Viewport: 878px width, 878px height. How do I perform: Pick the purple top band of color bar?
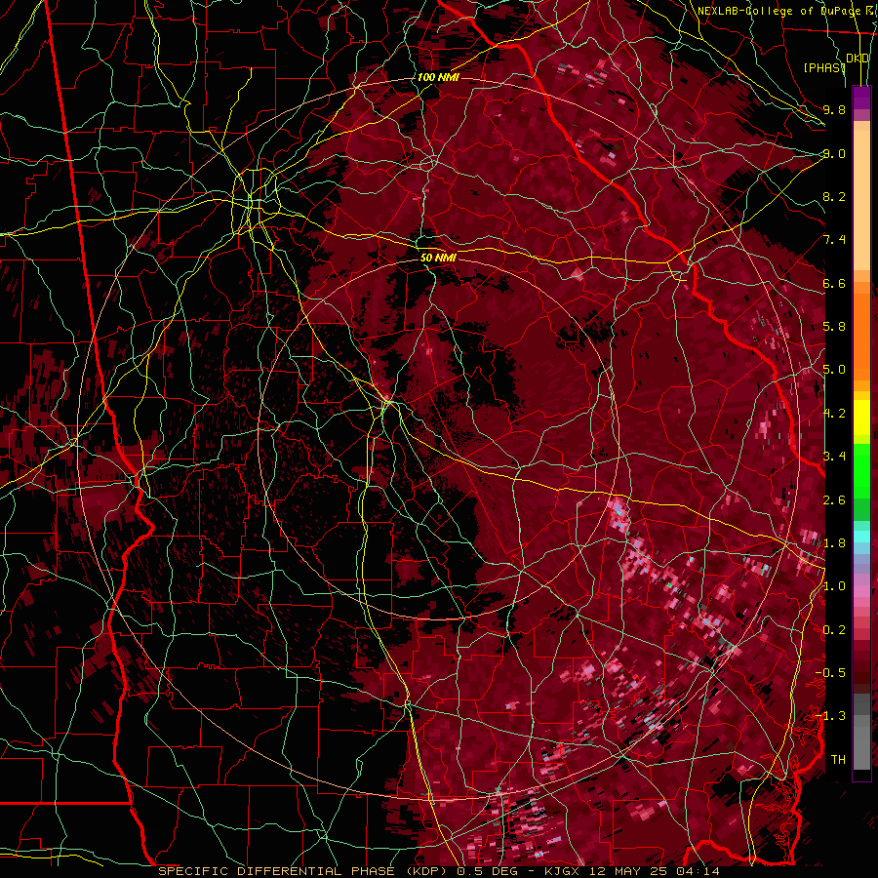(861, 98)
